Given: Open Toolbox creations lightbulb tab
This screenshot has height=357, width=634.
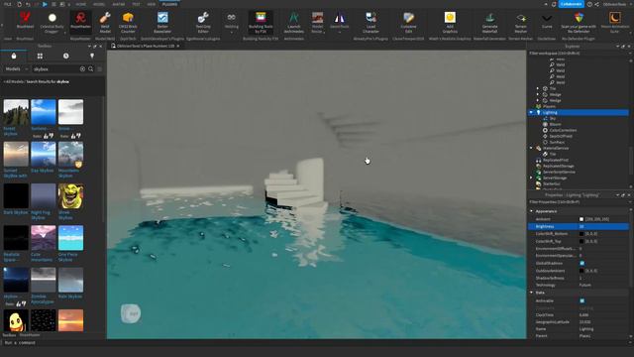Looking at the screenshot, I should 92,56.
